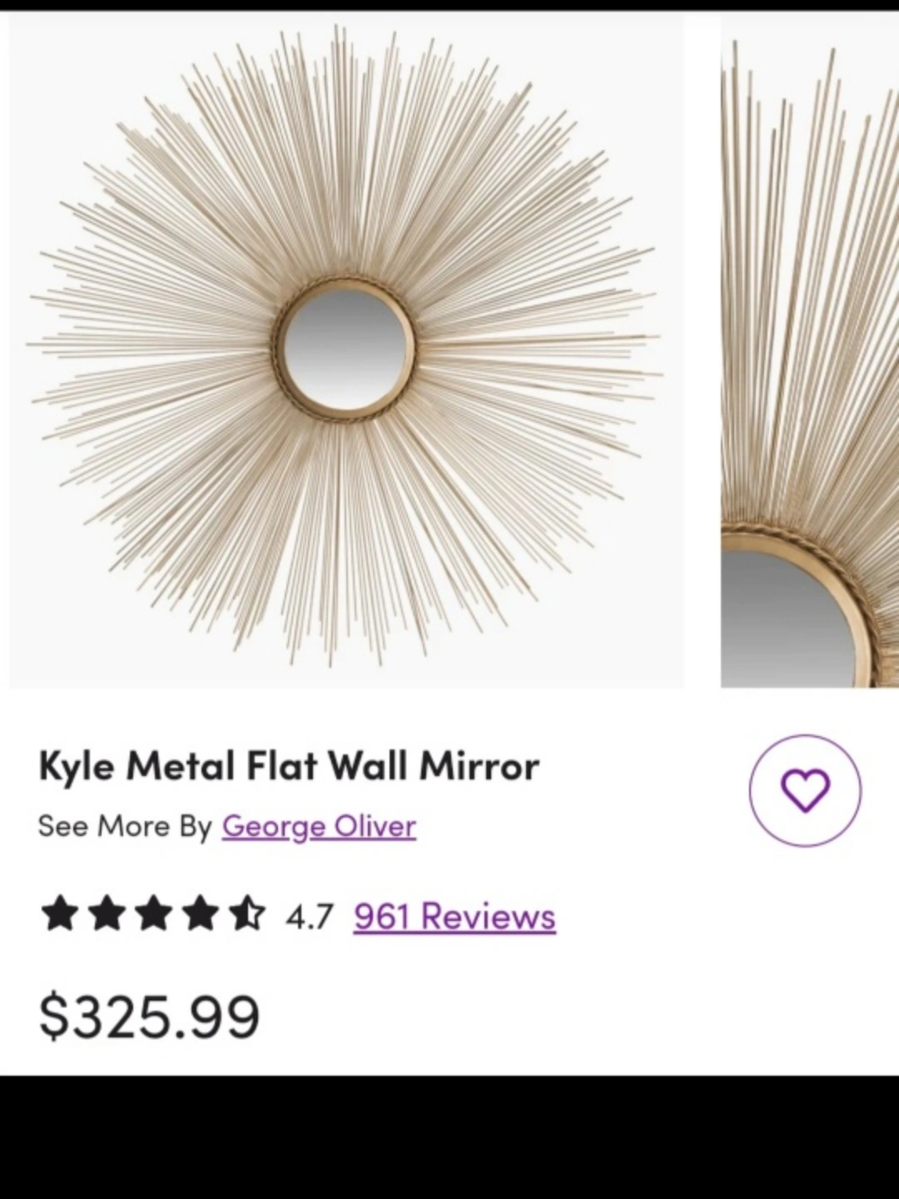This screenshot has height=1199, width=899.
Task: Open the 961 Reviews link
Action: (x=454, y=917)
